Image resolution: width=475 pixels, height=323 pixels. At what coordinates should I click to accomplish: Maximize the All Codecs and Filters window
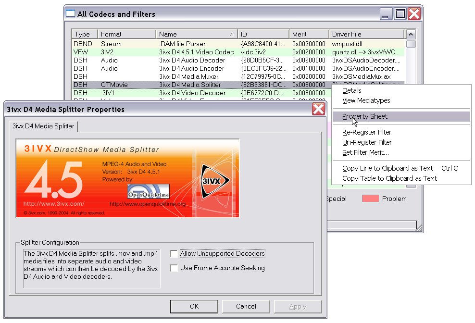tap(400, 14)
